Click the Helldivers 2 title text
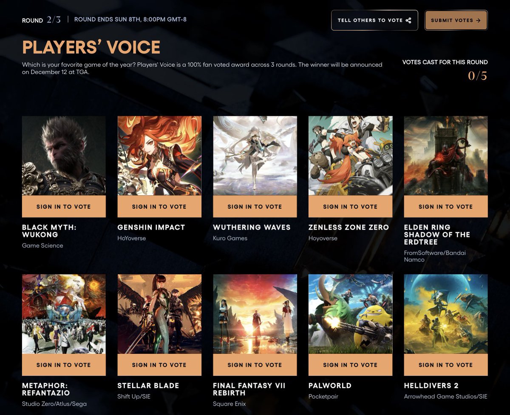The image size is (510, 415). pos(431,386)
